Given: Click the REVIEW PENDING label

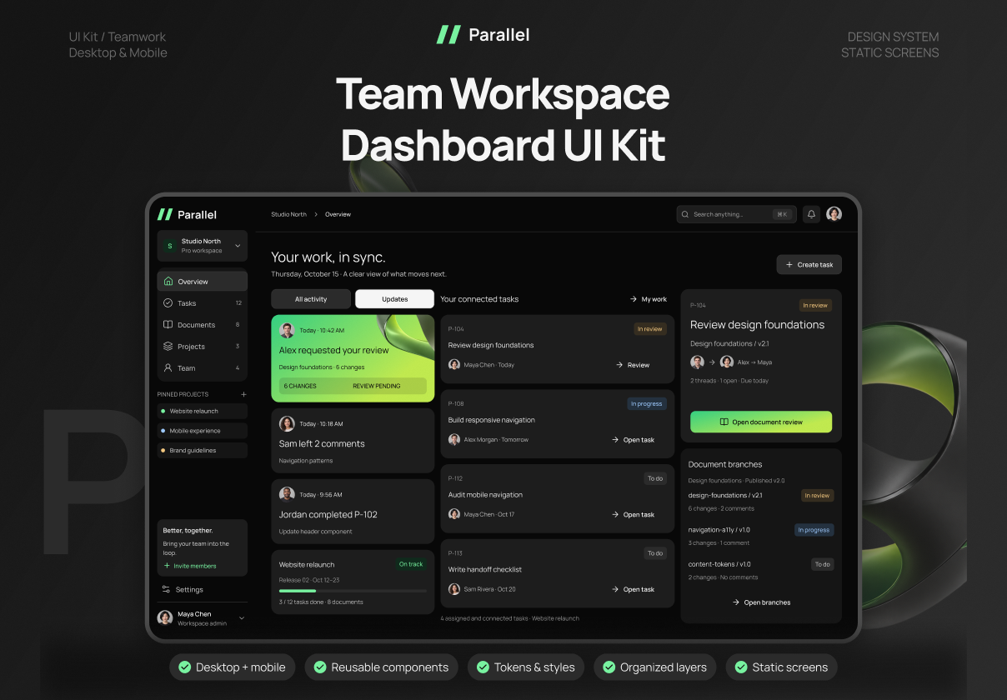Looking at the screenshot, I should pos(377,386).
